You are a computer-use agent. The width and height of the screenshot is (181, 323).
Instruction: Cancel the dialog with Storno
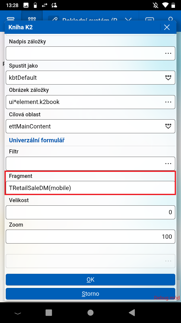(90, 294)
